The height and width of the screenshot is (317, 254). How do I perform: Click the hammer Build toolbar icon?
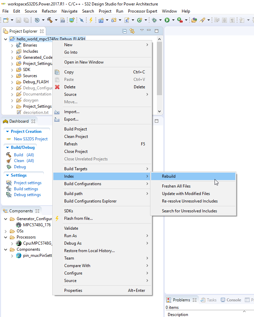click(50, 20)
